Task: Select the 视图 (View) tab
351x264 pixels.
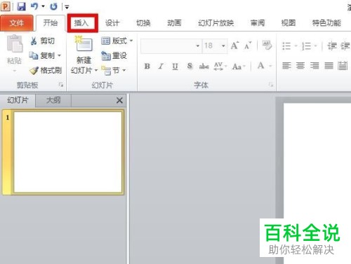Action: pos(289,23)
